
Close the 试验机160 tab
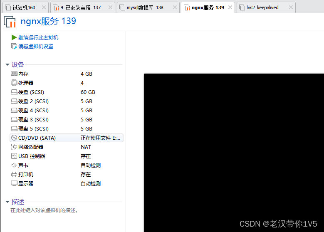tap(44, 7)
